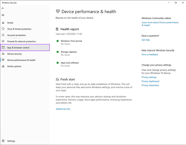Screen dimensions: 186x145
Task: Click the back arrow icon
Action: click(3, 8)
